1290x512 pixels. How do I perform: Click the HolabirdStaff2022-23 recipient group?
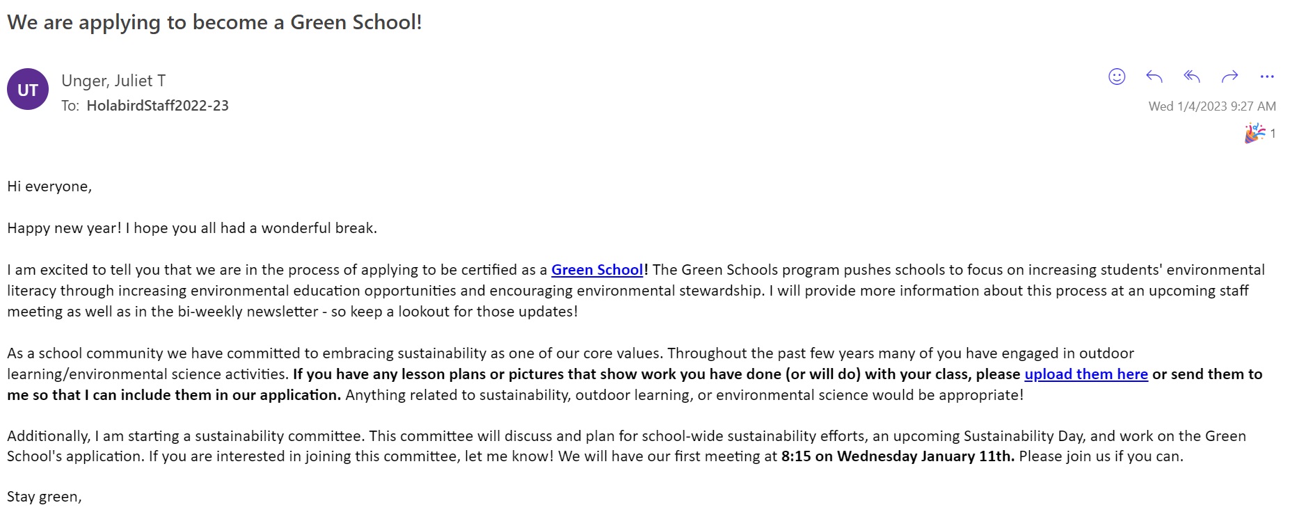tap(157, 106)
